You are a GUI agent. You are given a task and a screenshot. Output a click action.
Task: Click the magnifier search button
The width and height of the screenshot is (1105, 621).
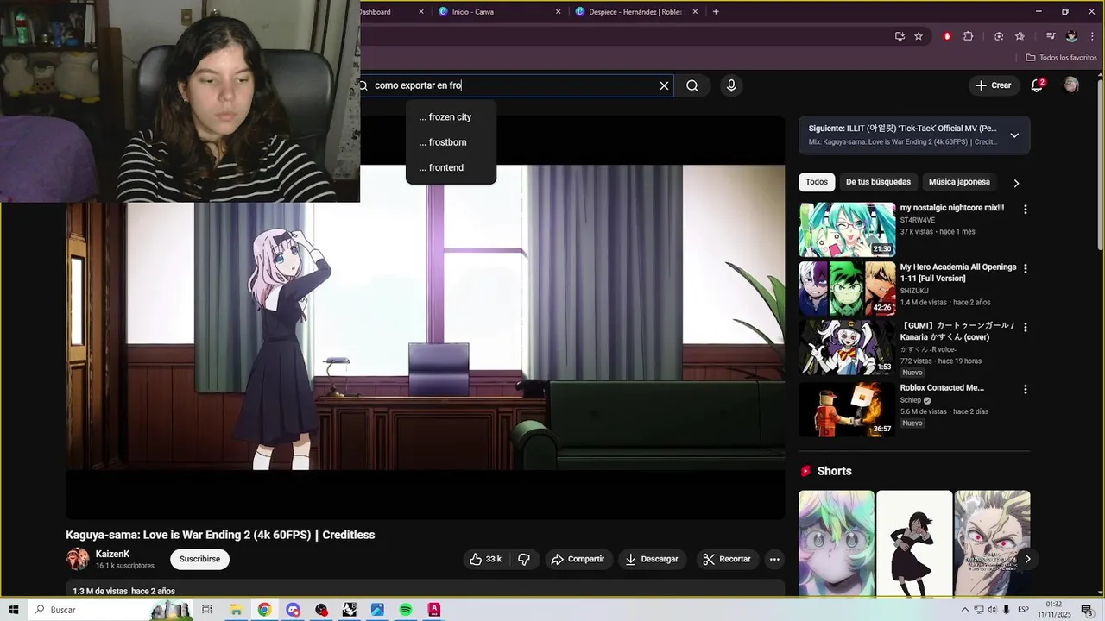pyautogui.click(x=692, y=85)
